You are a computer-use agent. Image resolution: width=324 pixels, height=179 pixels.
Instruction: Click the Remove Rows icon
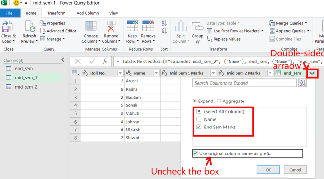tap(148, 26)
